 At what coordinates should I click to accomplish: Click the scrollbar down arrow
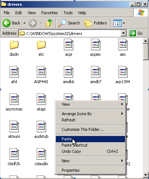tap(145, 175)
